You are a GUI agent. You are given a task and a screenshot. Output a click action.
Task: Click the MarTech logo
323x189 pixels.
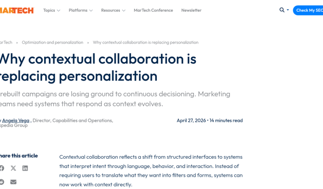click(17, 10)
